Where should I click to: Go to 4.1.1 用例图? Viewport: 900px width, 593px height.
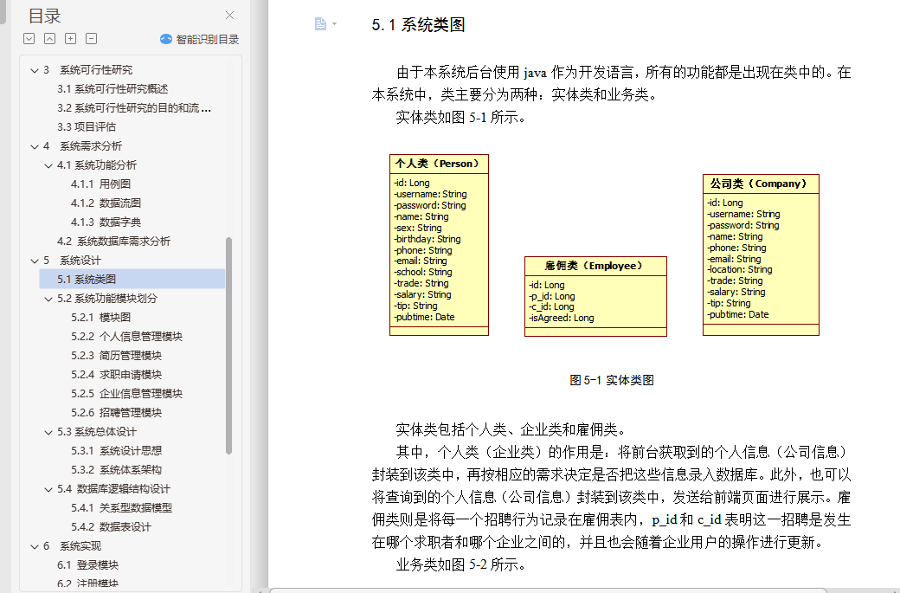[x=100, y=184]
